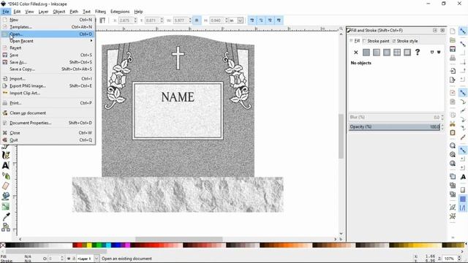Click the X position stepper arrows
The width and height of the screenshot is (468, 263).
[x=135, y=20]
